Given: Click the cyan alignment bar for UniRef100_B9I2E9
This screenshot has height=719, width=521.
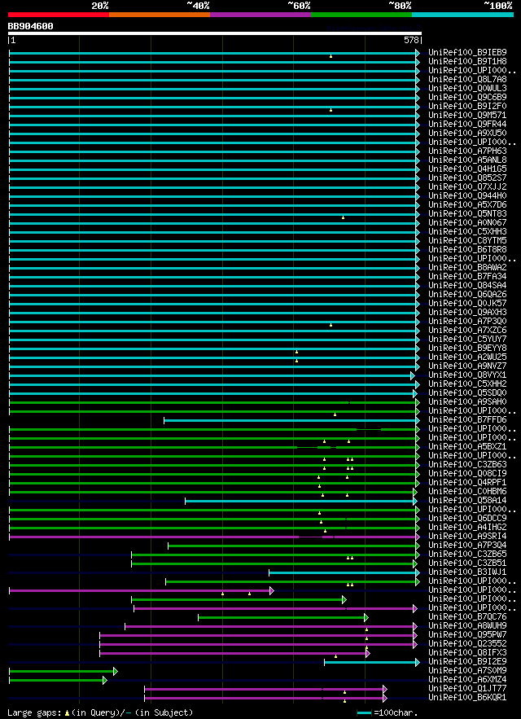Looking at the screenshot, I should 370,662.
